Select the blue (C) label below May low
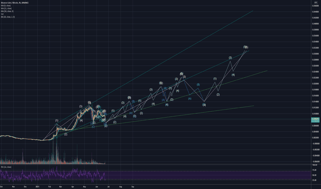Image resolution: width=321 pixels, height=189 pixels. pyautogui.click(x=93, y=127)
